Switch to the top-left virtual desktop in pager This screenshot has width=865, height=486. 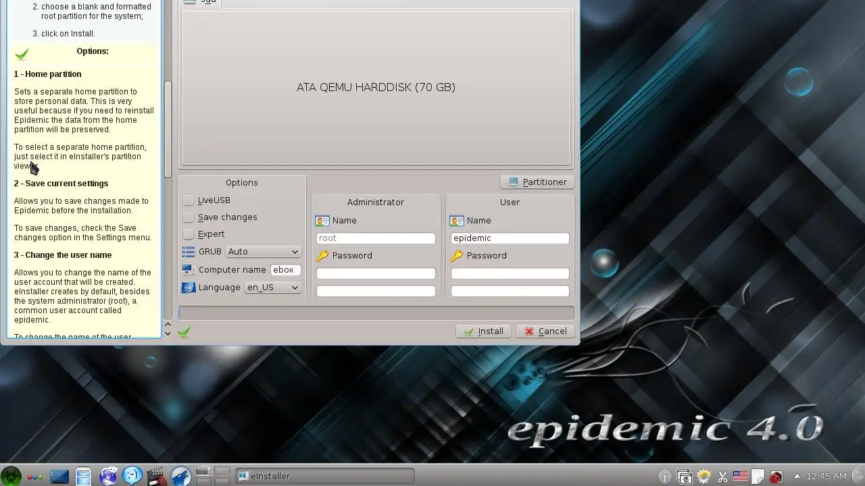point(204,471)
